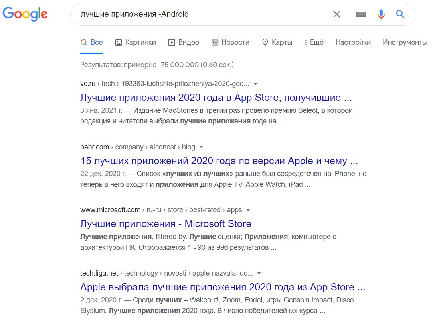Open Лучшие приложения - Microsoft Store result
435x325 pixels.
(166, 224)
